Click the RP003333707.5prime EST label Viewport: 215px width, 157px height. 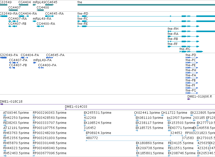(x=50, y=123)
